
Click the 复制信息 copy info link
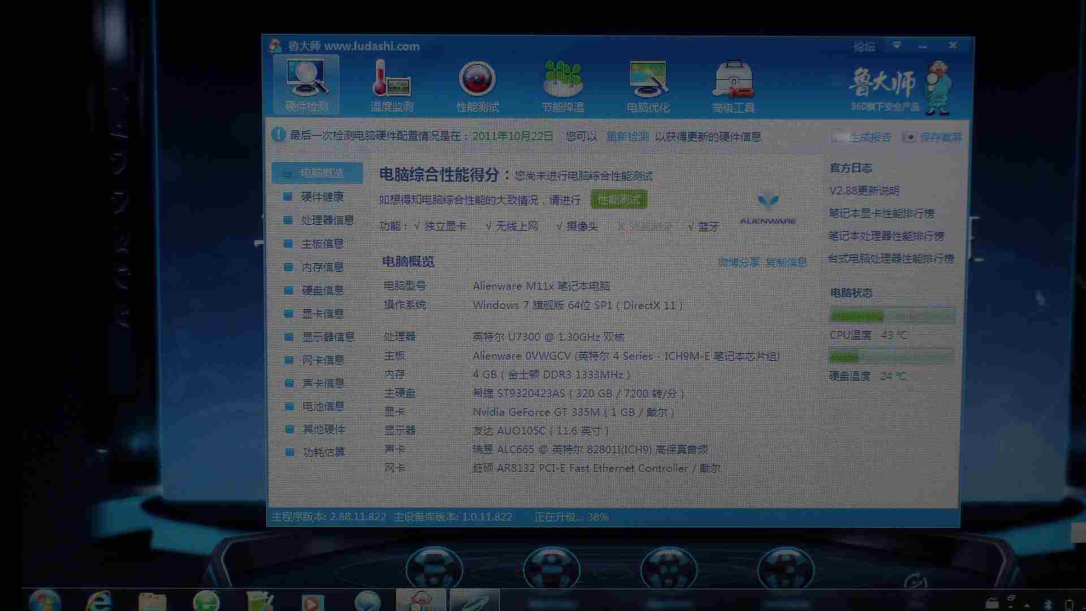(786, 263)
